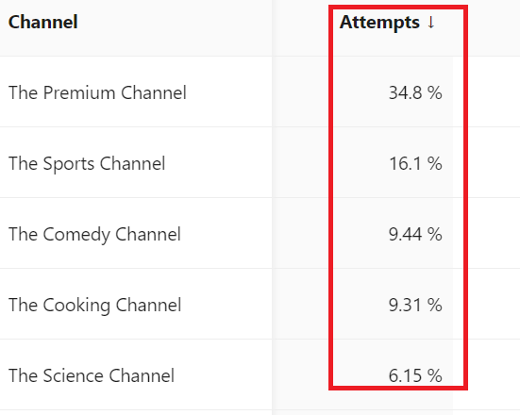Select The Cooking Channel row label

click(x=95, y=305)
